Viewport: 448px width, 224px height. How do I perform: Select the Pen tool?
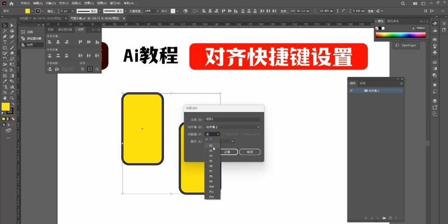click(5, 36)
